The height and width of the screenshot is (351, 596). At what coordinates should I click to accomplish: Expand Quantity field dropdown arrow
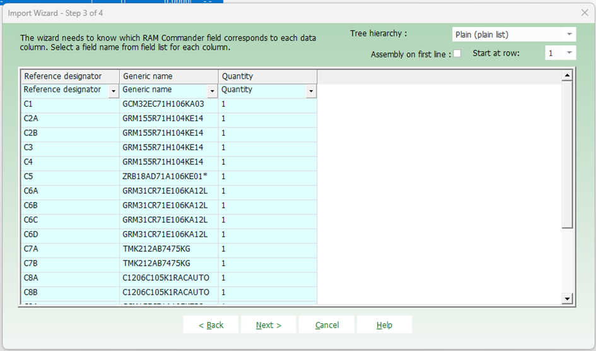pyautogui.click(x=310, y=92)
